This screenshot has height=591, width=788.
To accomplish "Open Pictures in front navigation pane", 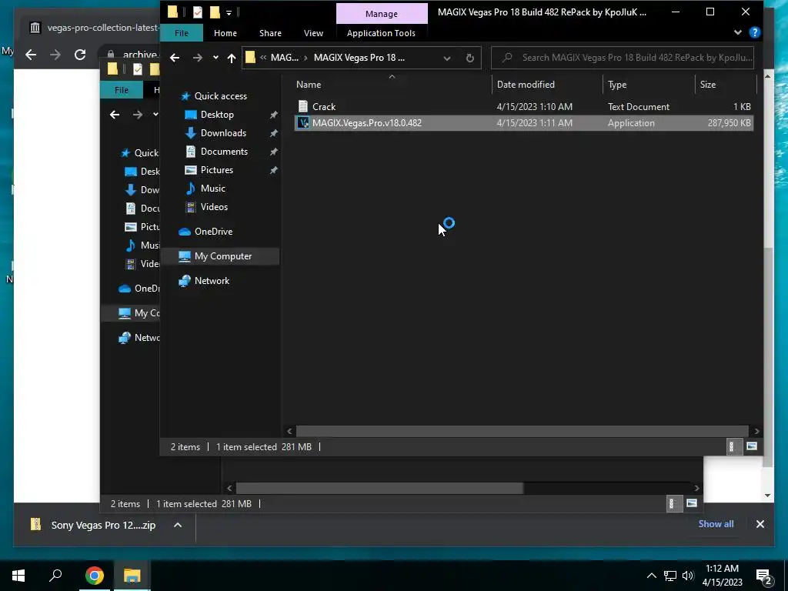I will click(x=216, y=170).
